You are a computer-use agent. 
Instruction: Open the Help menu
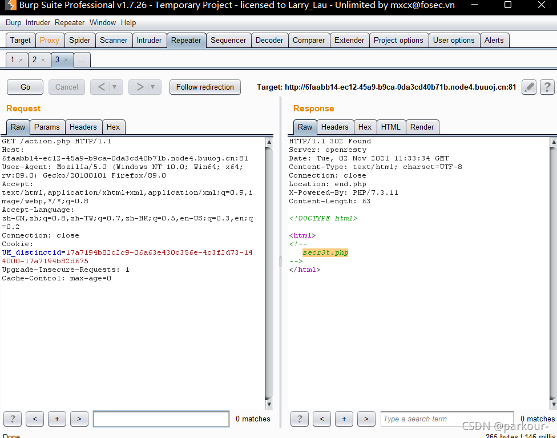(128, 23)
